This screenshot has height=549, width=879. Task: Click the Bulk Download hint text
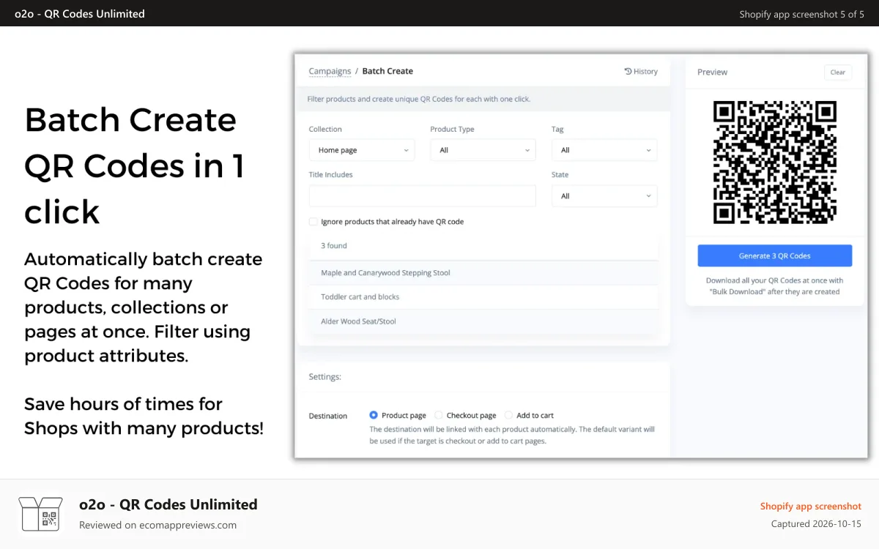774,285
